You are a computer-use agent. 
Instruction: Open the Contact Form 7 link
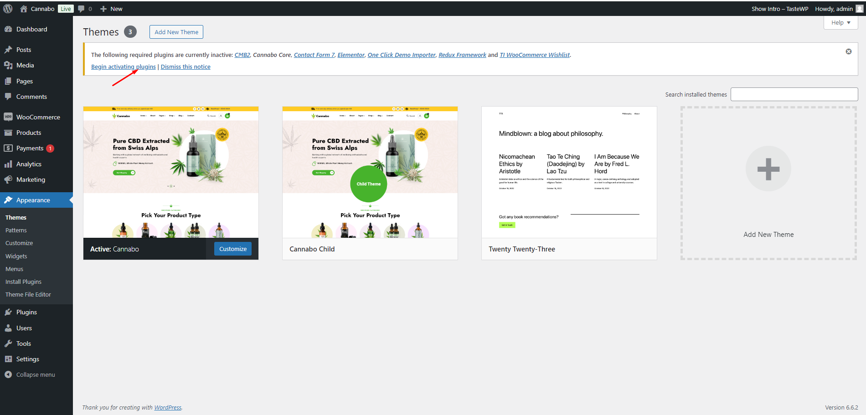pyautogui.click(x=314, y=55)
